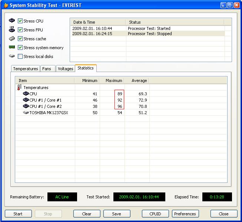Click the cache chip icon beside Stress cache
The height and width of the screenshot is (222, 242).
tap(12, 38)
